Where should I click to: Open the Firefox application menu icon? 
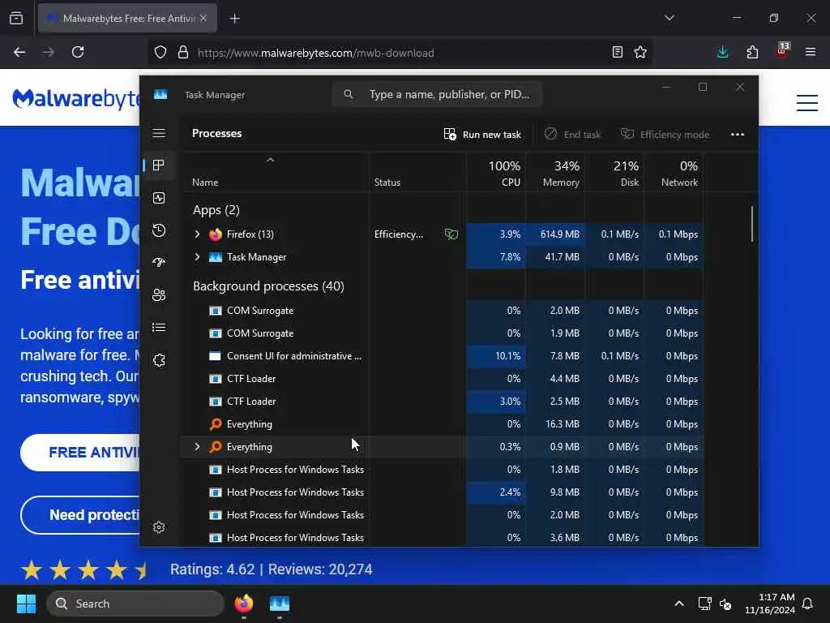811,52
